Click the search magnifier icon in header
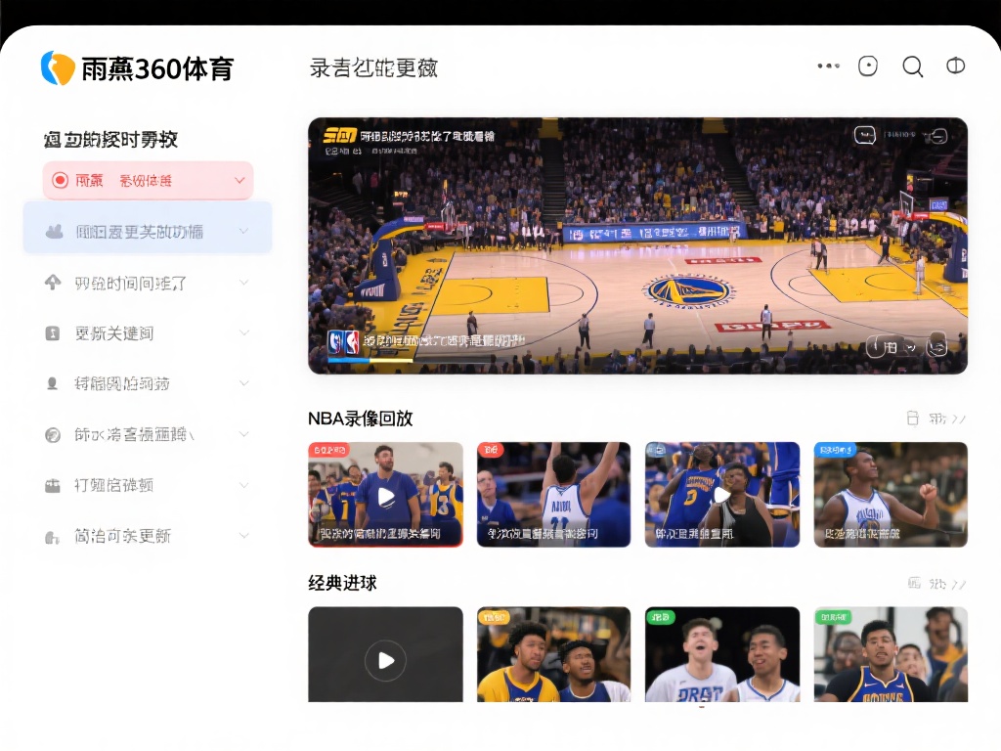 pyautogui.click(x=912, y=66)
